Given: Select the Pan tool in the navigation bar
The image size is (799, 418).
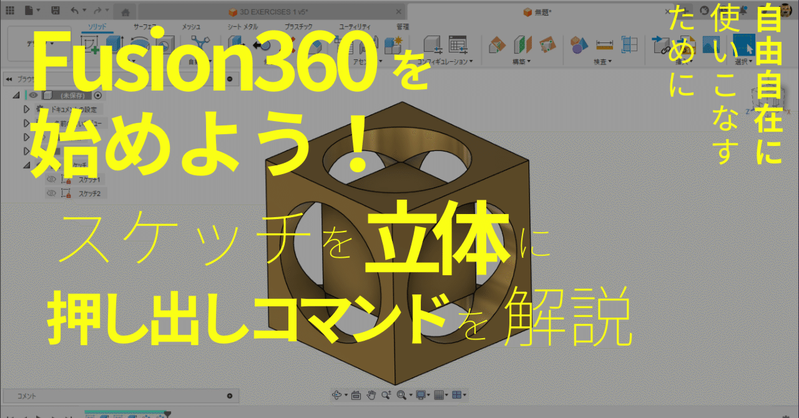Looking at the screenshot, I should [x=372, y=394].
